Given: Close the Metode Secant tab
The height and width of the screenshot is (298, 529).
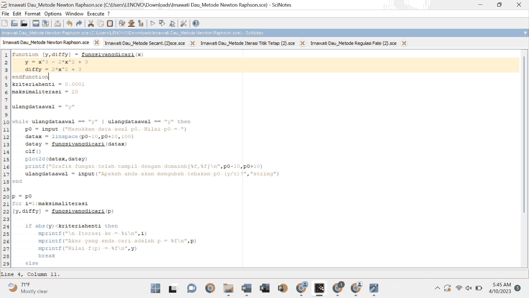Looking at the screenshot, I should coord(193,43).
